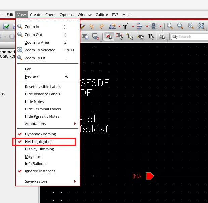
Task: Click the Check and Save toolbar icon
Action: (6, 26)
